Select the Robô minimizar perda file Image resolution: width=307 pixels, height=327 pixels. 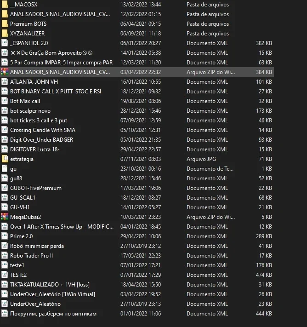tap(37, 246)
